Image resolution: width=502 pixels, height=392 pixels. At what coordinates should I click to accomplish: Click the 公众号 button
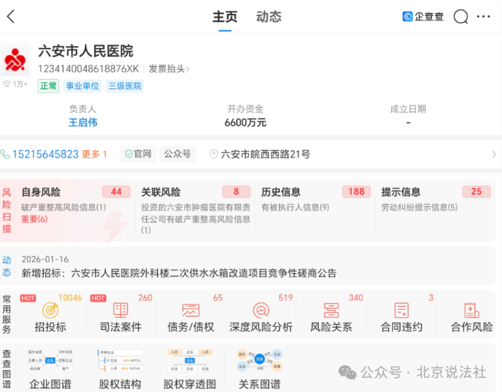(177, 154)
